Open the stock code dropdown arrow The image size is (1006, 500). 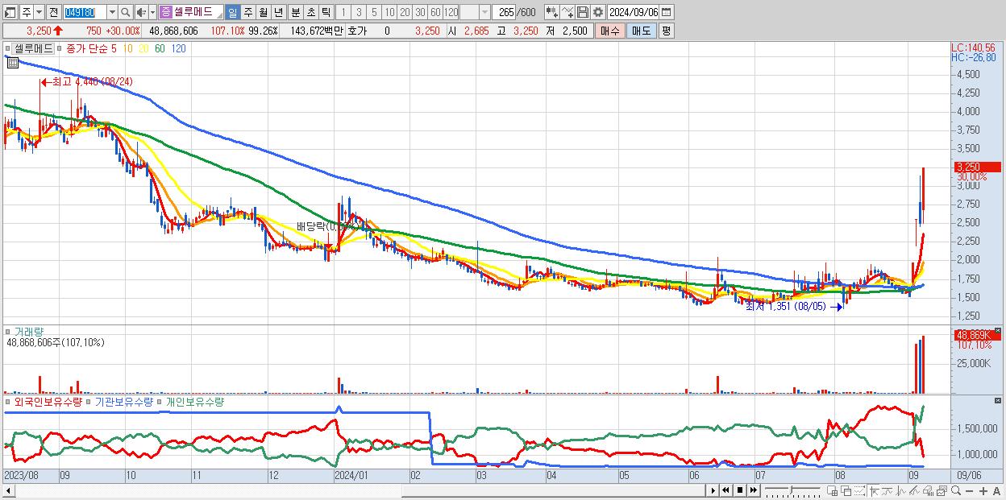(112, 13)
